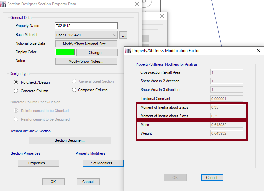
Task: Confirm with OK in Section Property Data
Action: [x=53, y=182]
